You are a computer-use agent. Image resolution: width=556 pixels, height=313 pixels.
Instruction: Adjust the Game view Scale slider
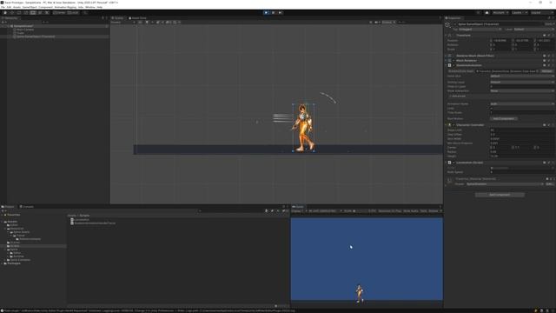[361, 210]
